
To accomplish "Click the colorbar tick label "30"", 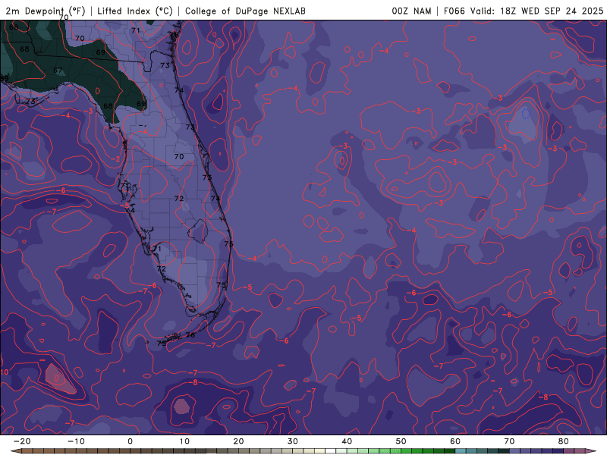I will tap(293, 441).
